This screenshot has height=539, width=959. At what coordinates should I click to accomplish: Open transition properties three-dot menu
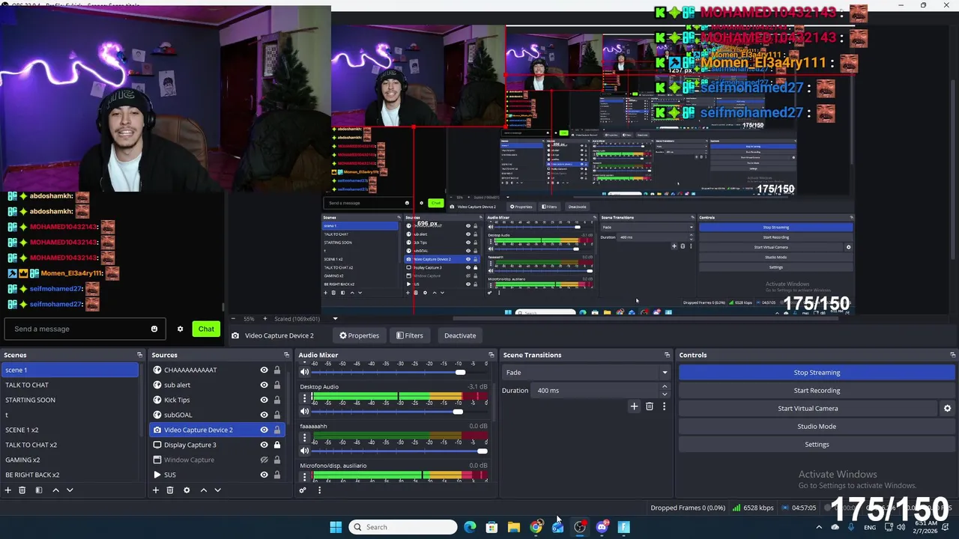pos(664,406)
